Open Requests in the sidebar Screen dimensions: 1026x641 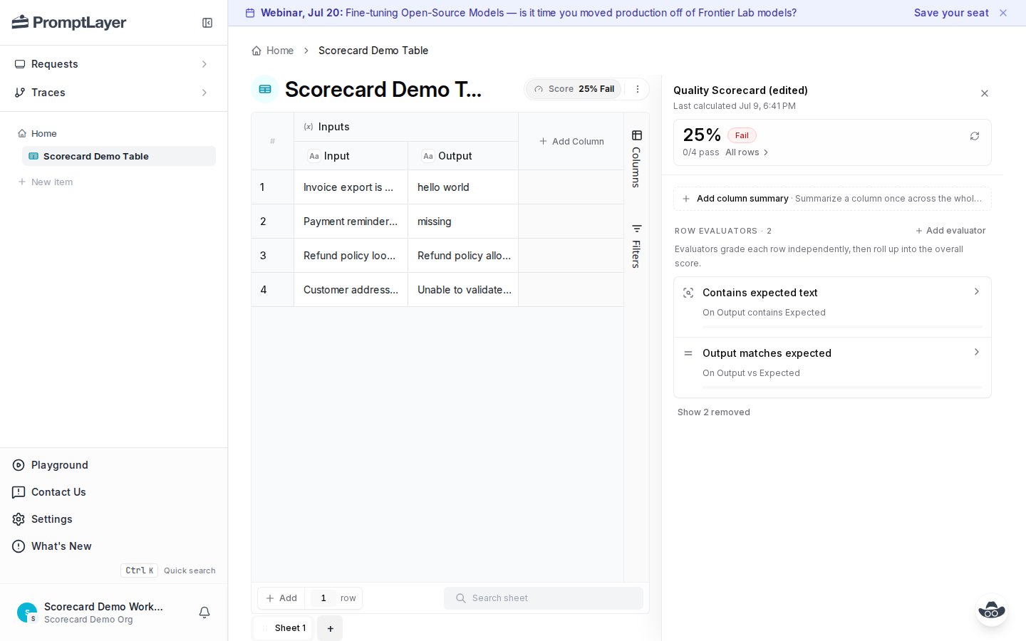(114, 64)
